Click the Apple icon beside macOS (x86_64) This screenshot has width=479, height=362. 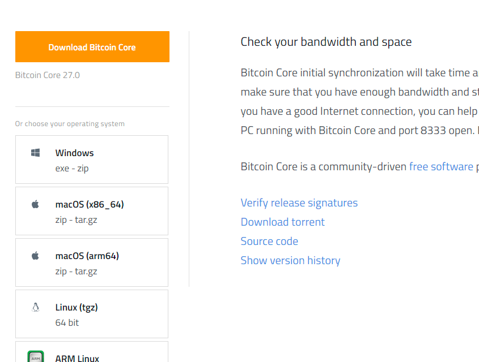(x=35, y=204)
